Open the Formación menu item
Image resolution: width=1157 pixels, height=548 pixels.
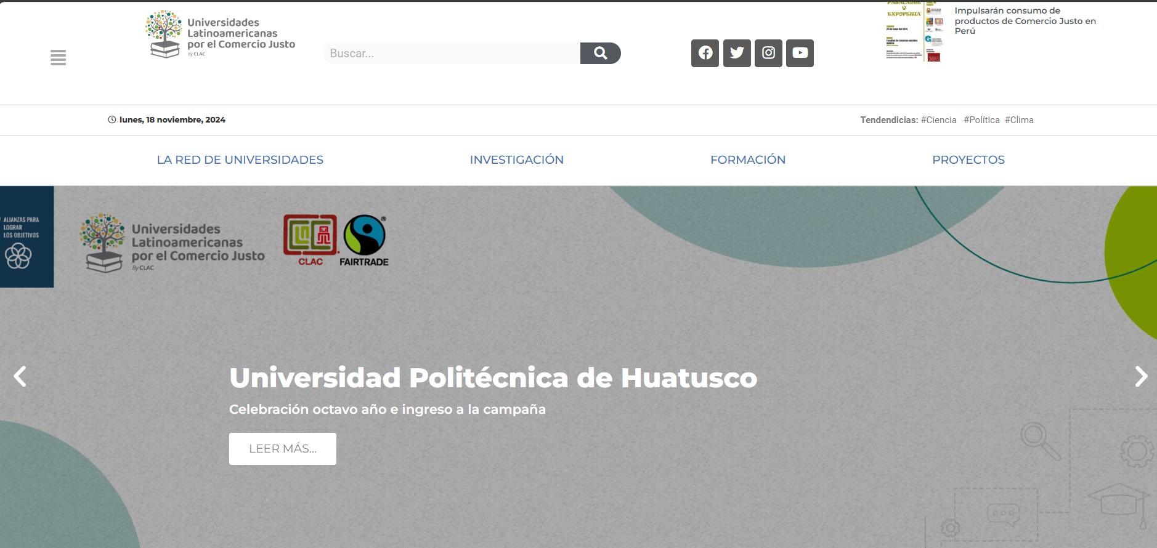(x=748, y=160)
